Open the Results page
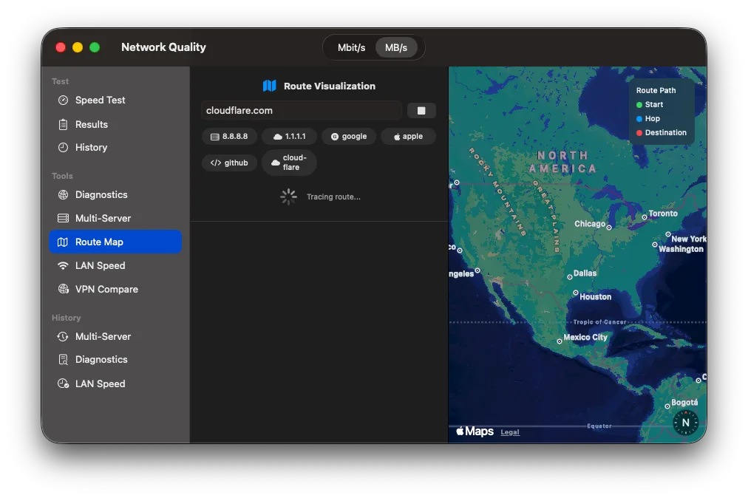This screenshot has width=748, height=498. coord(115,124)
